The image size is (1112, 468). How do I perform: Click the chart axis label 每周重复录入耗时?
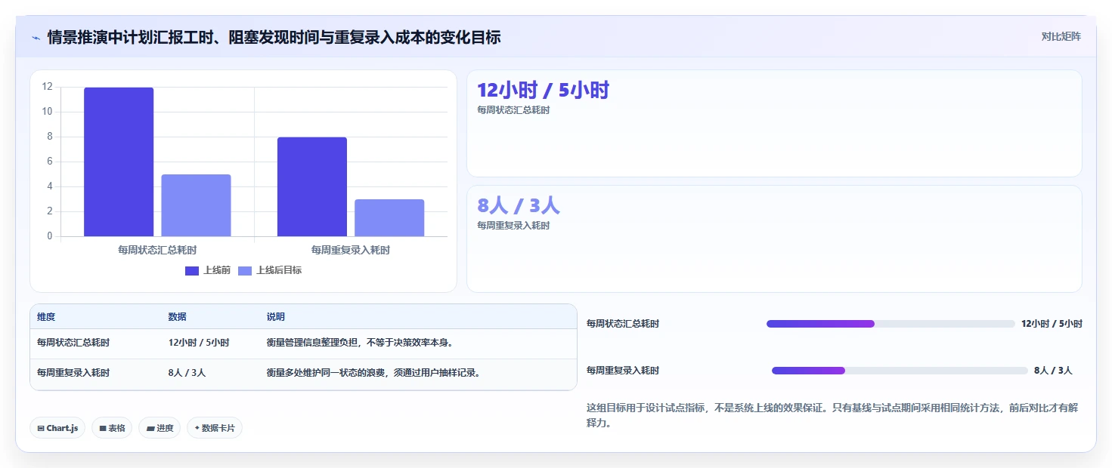point(351,250)
